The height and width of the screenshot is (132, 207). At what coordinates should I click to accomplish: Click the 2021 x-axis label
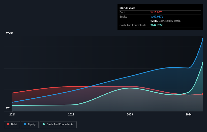(x=12, y=114)
